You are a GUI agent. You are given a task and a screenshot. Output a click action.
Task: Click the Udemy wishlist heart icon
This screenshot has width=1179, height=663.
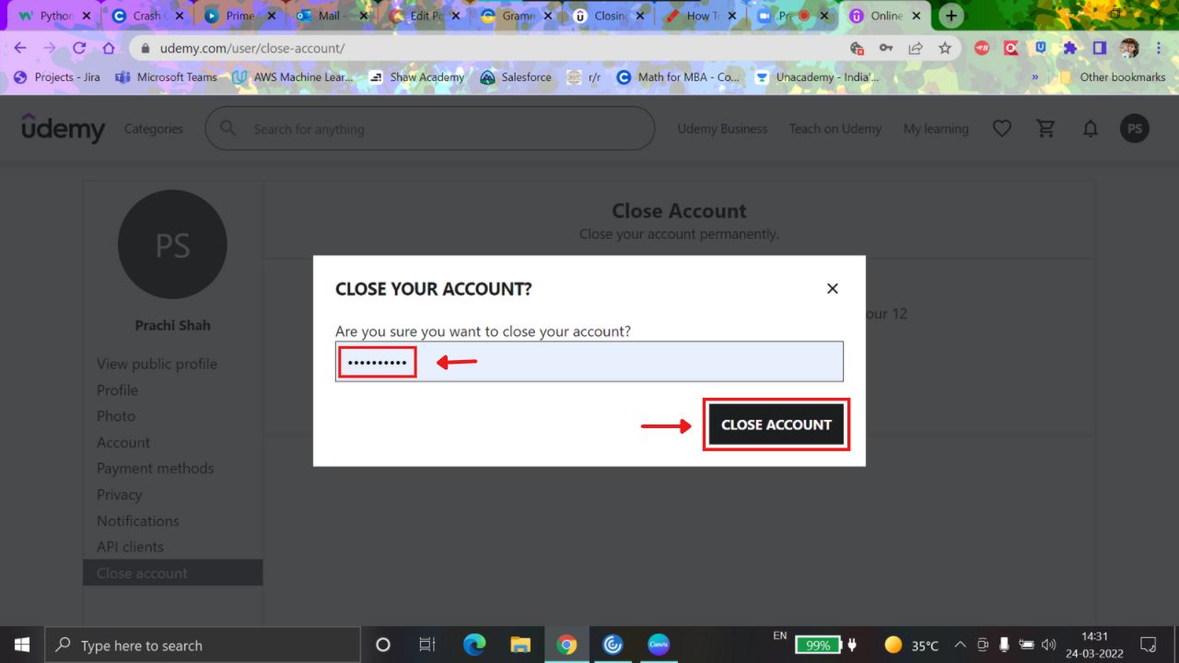(1001, 129)
